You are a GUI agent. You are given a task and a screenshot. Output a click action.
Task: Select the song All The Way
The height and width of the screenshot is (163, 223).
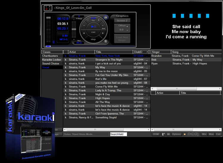tap(107, 102)
